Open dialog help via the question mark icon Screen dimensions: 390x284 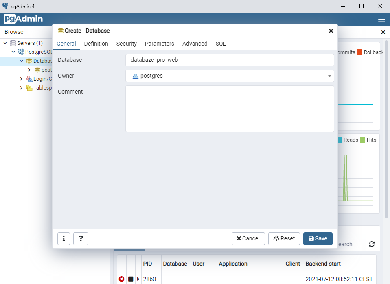point(81,238)
